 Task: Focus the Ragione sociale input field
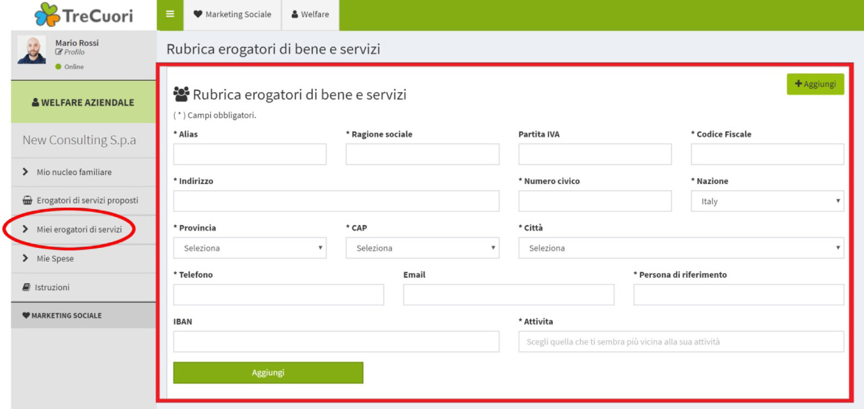click(x=423, y=154)
